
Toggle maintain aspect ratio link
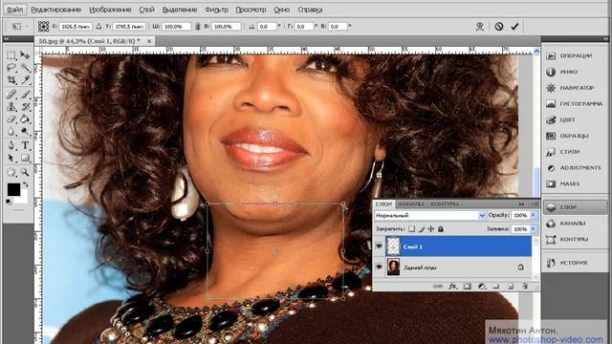point(198,27)
